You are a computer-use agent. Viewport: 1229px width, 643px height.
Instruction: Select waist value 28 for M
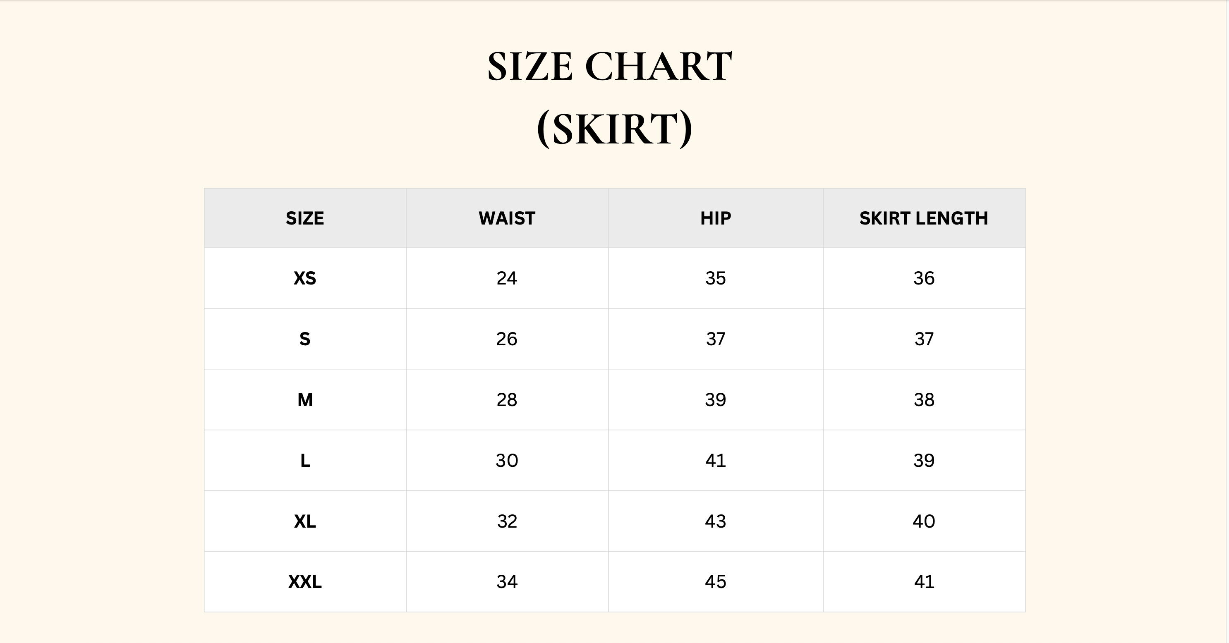(x=507, y=400)
